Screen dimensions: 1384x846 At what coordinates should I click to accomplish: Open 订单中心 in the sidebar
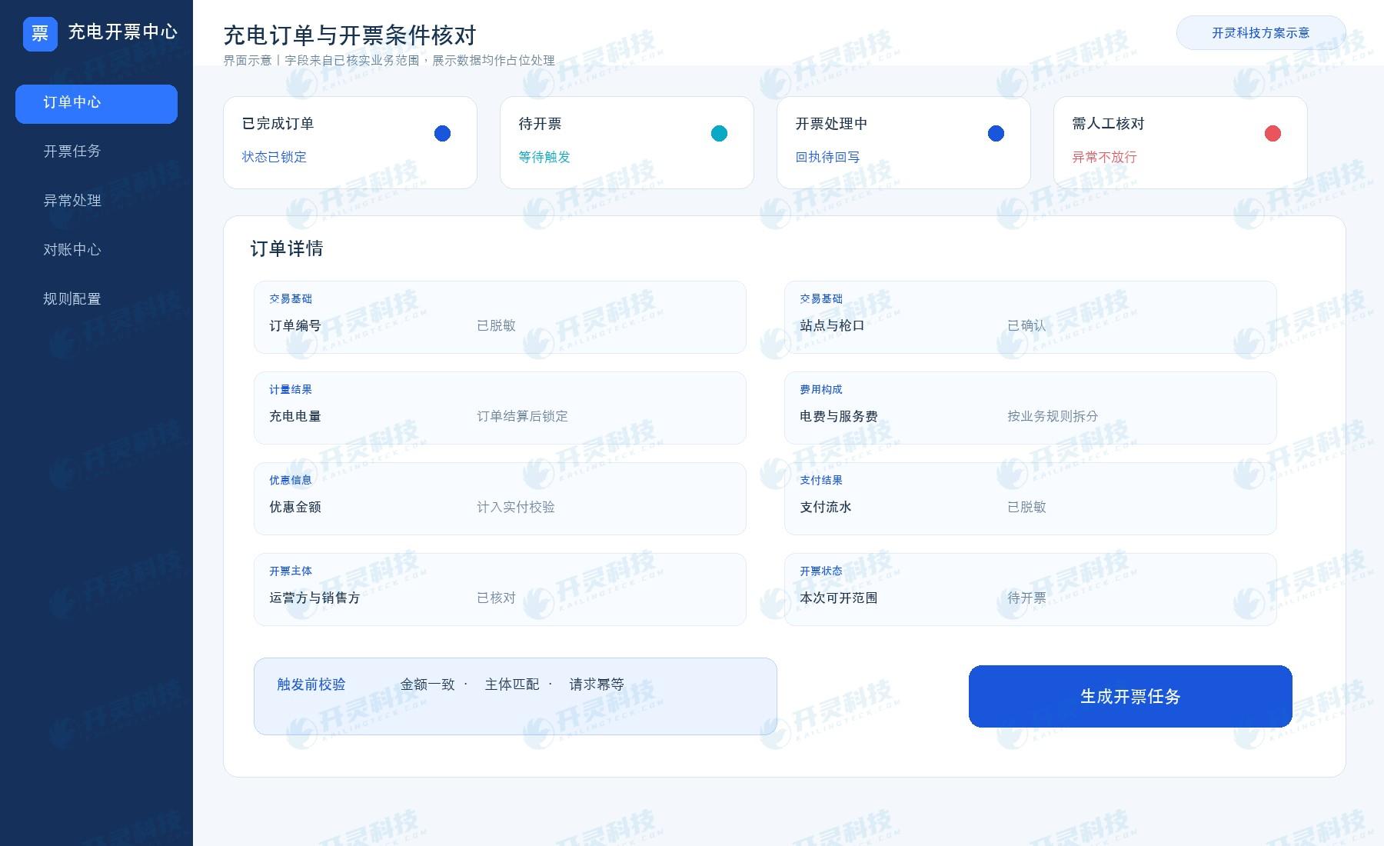tap(96, 104)
